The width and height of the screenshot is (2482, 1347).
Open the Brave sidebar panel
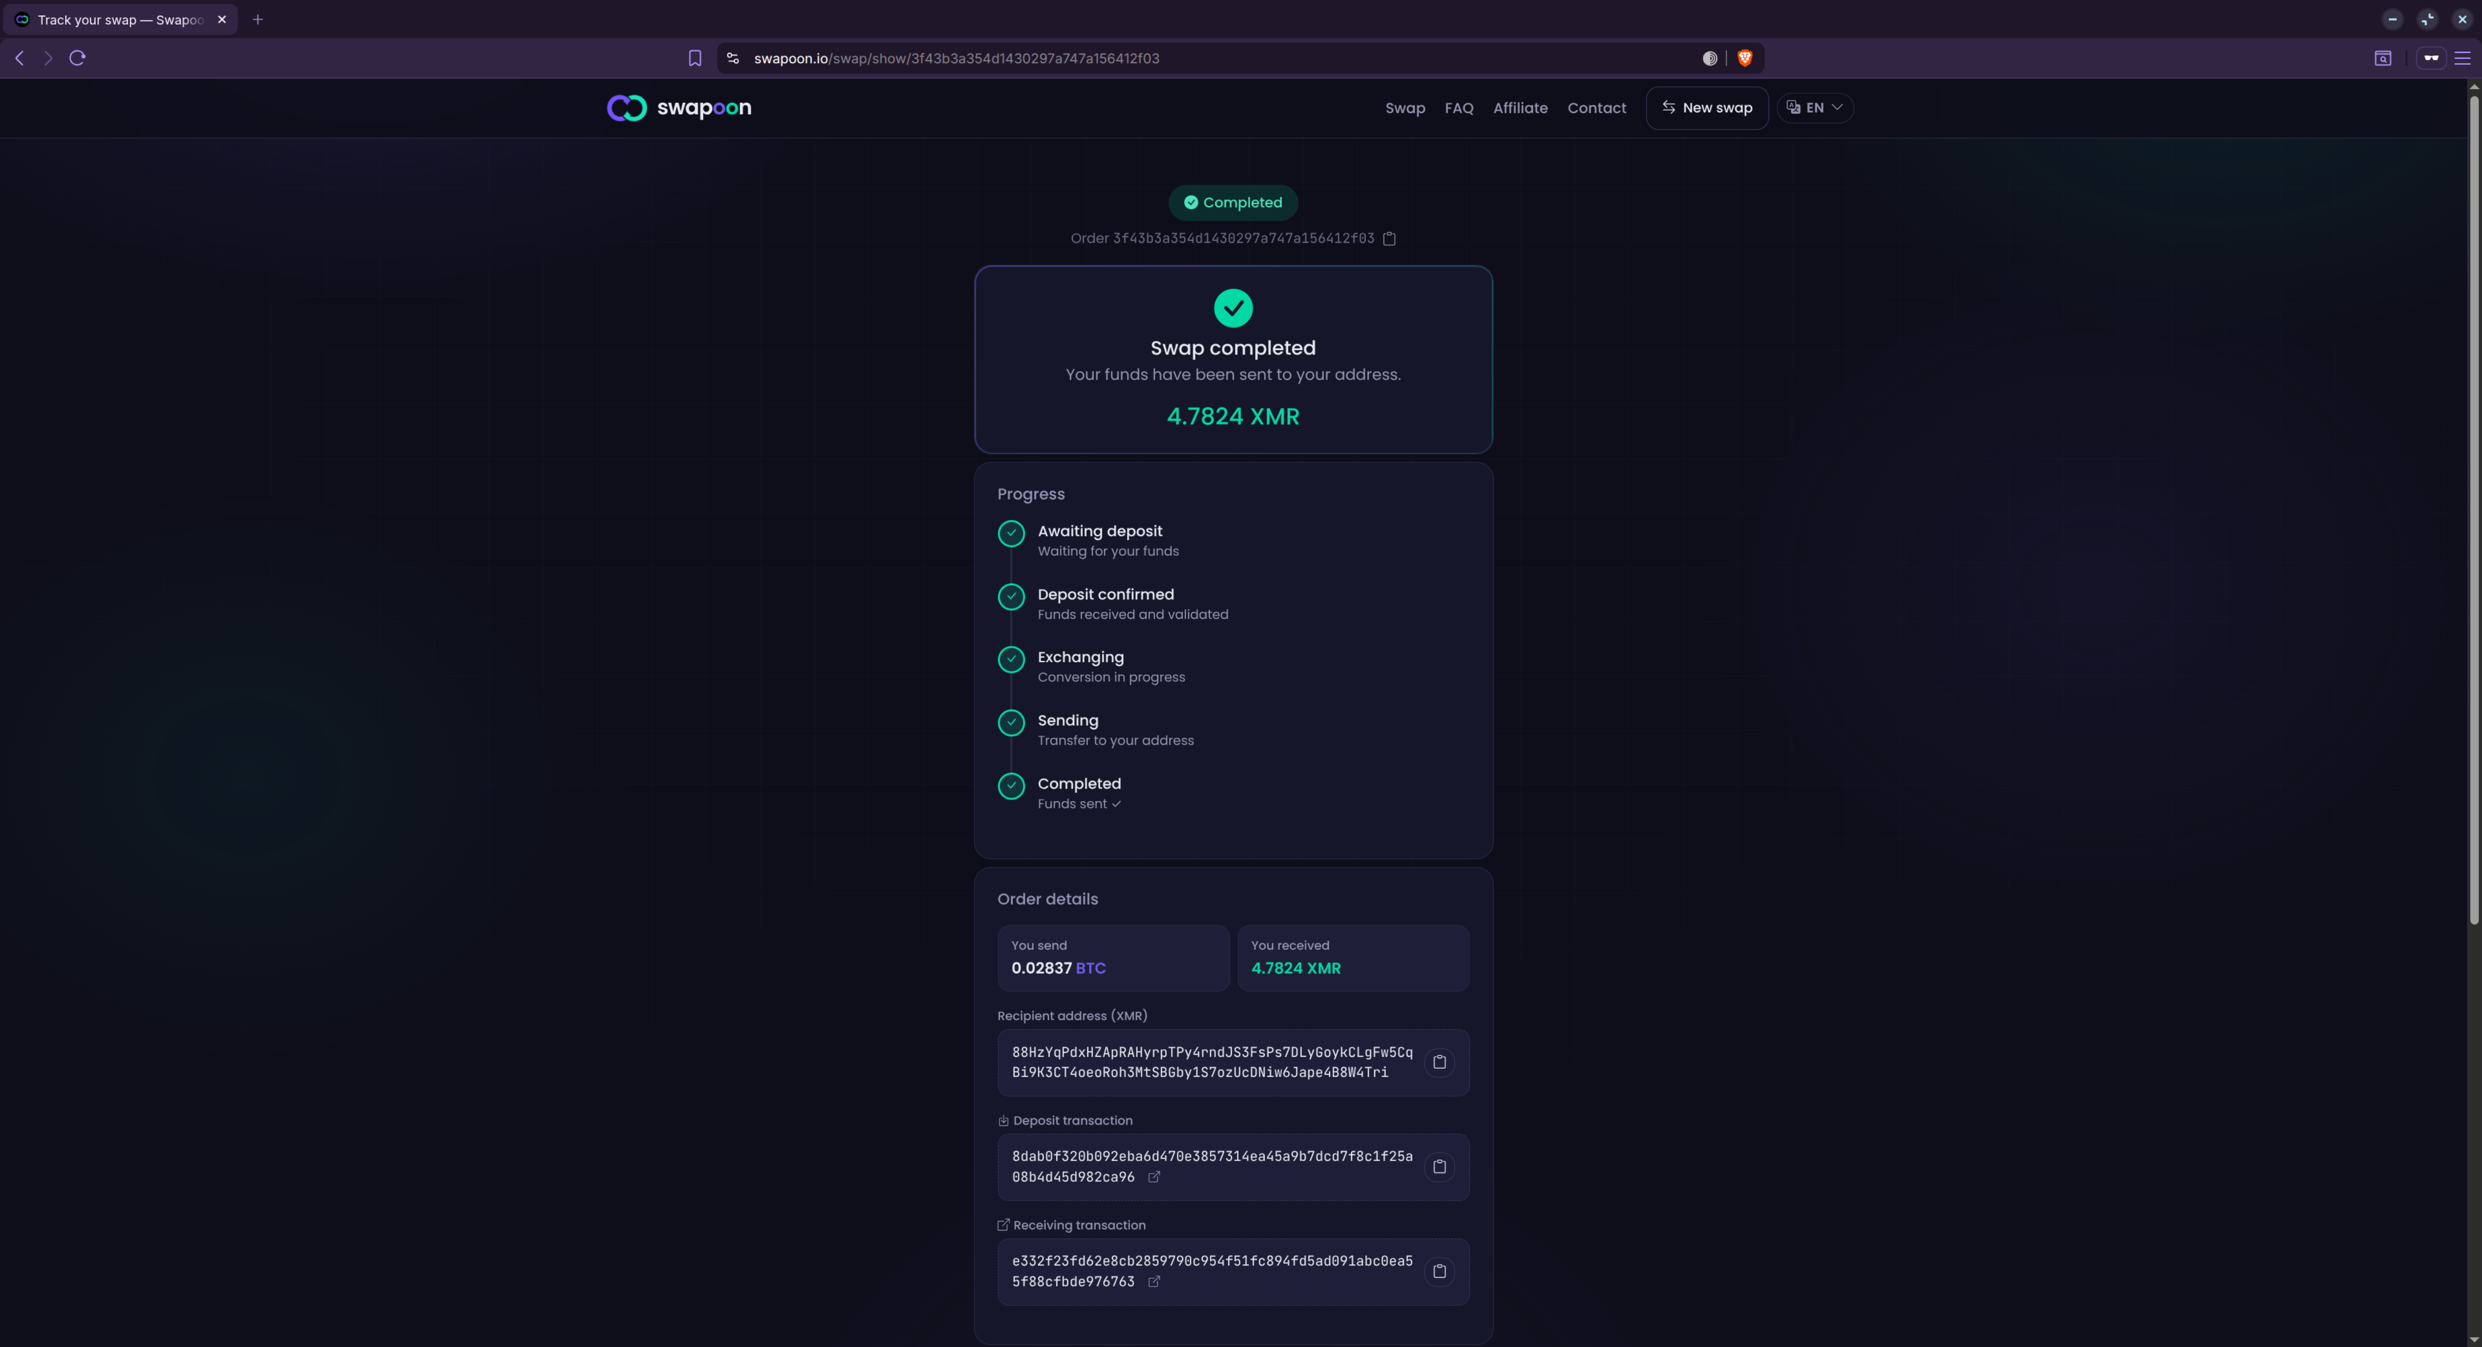point(2383,59)
